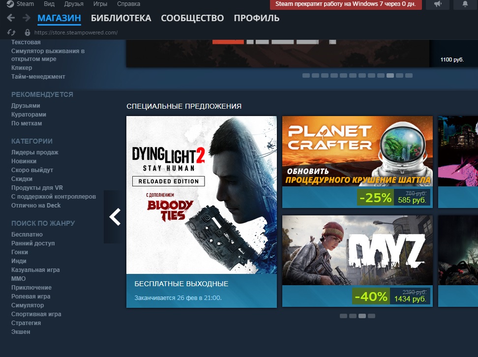This screenshot has width=478, height=357.
Task: Select the highlighted tenth dot of featured carousel
Action: coord(390,75)
